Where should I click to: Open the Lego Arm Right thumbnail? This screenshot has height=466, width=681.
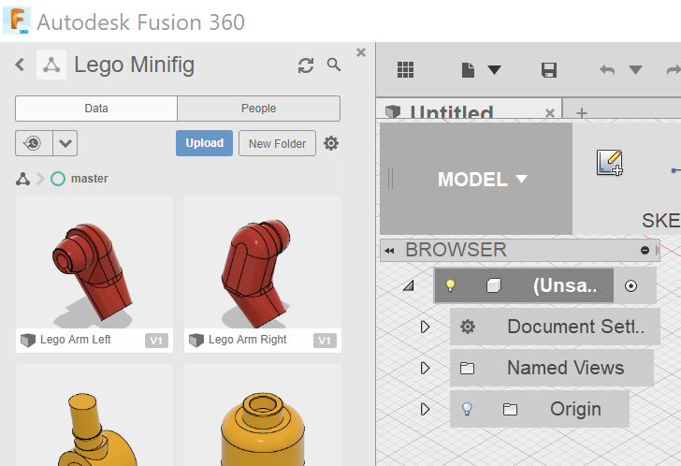pyautogui.click(x=262, y=262)
